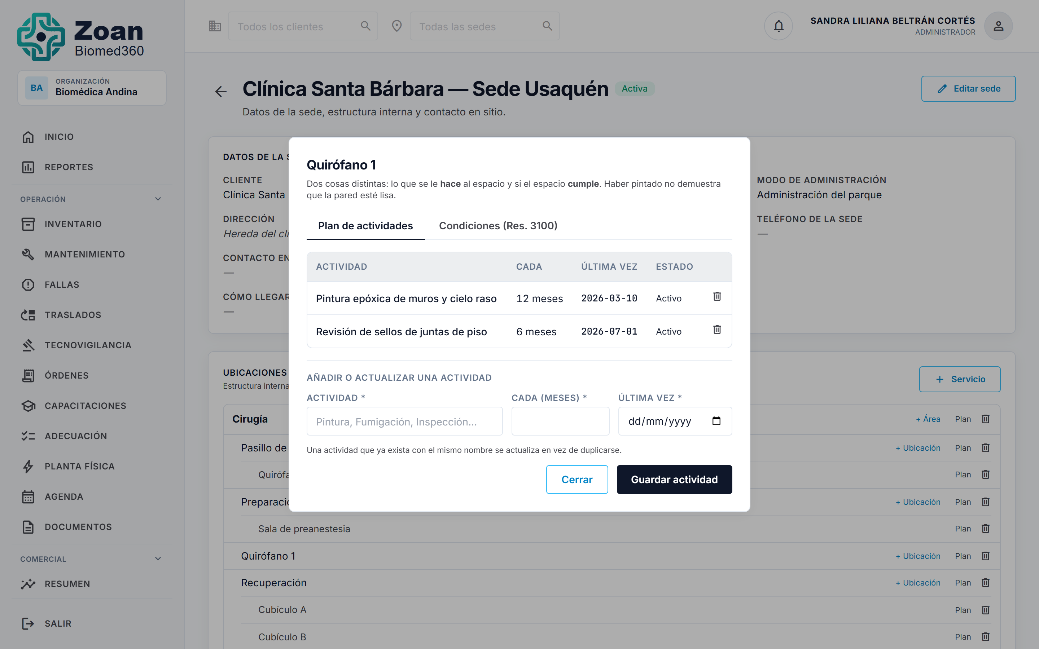This screenshot has width=1039, height=649.
Task: Add Ubicación to Recuperación area
Action: pos(918,583)
